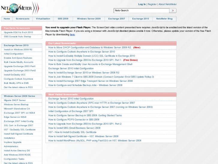218x164 pixels.
Task: Open Initial Configuration of Exchange 2007 SP1
Action: coord(71,111)
